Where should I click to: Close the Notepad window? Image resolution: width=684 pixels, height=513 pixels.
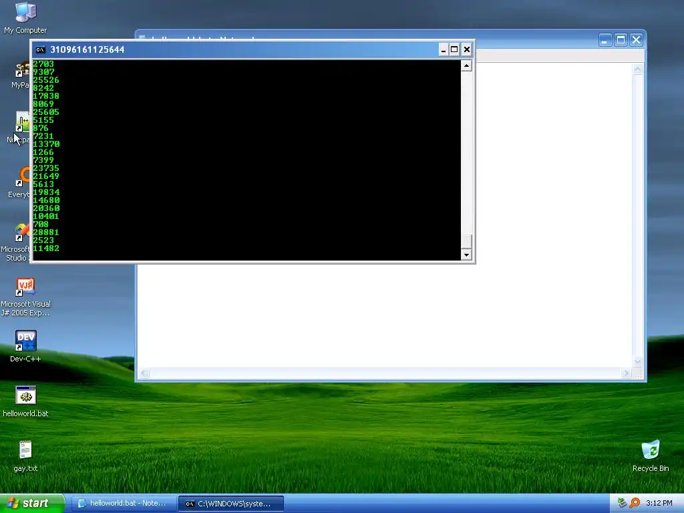click(x=636, y=41)
